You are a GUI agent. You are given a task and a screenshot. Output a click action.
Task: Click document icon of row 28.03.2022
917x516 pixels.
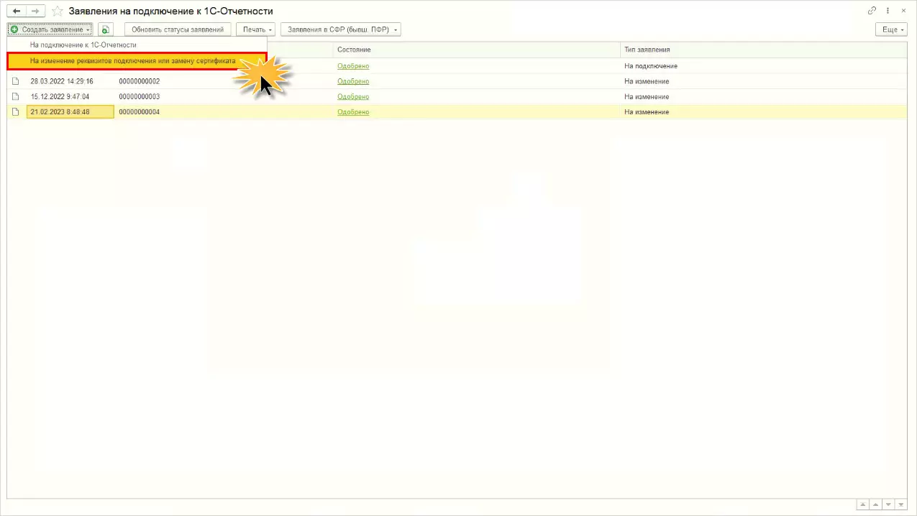pyautogui.click(x=16, y=81)
